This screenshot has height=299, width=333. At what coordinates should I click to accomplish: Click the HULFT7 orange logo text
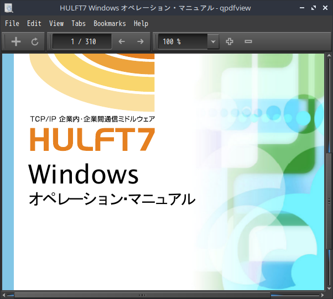pyautogui.click(x=92, y=139)
